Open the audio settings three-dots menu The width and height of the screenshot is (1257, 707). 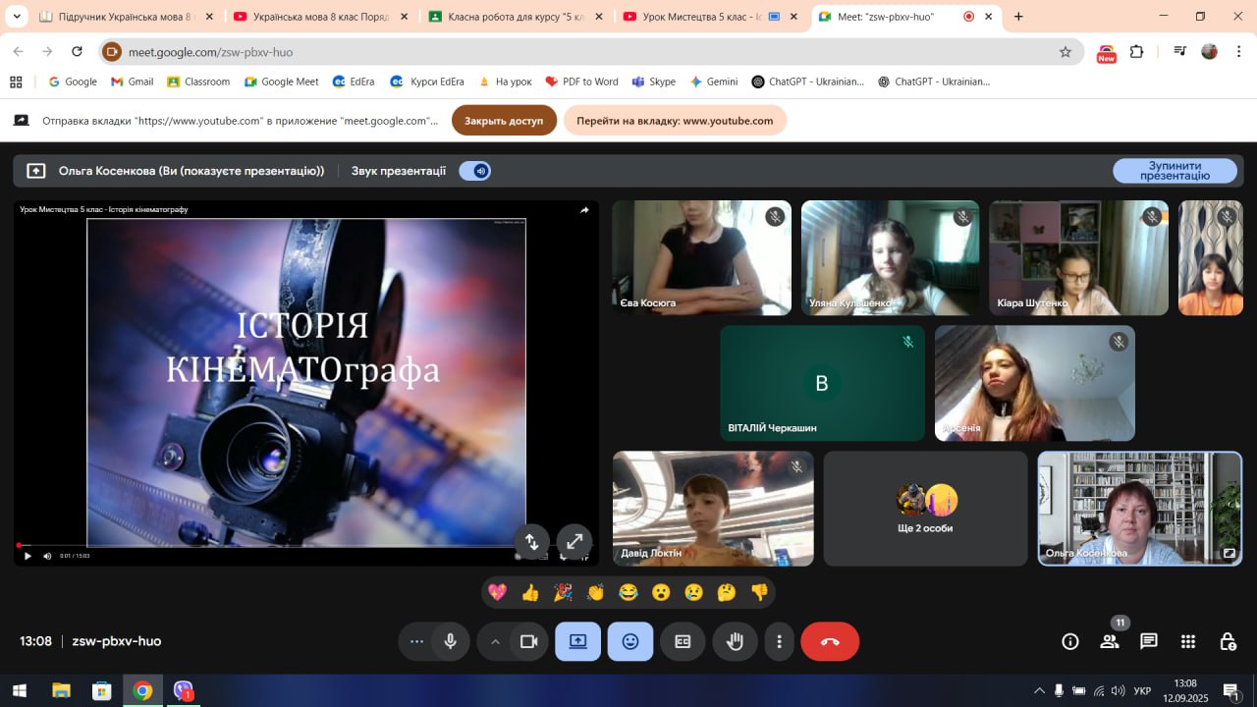[x=416, y=641]
